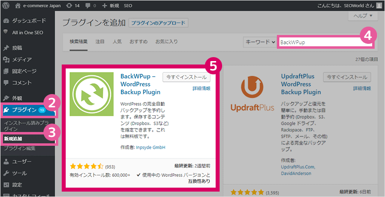This screenshot has width=385, height=197.
Task: Click the settings icon beside 設定
Action: pyautogui.click(x=6, y=185)
